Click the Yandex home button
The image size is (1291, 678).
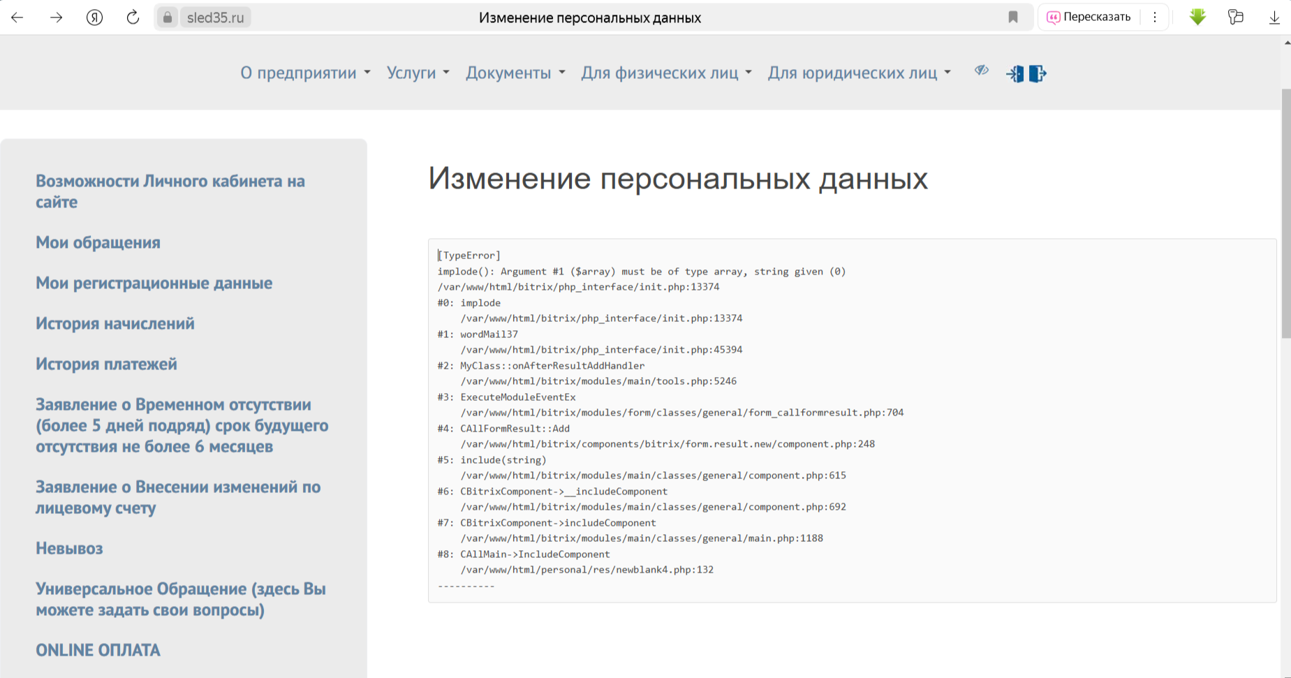(94, 17)
